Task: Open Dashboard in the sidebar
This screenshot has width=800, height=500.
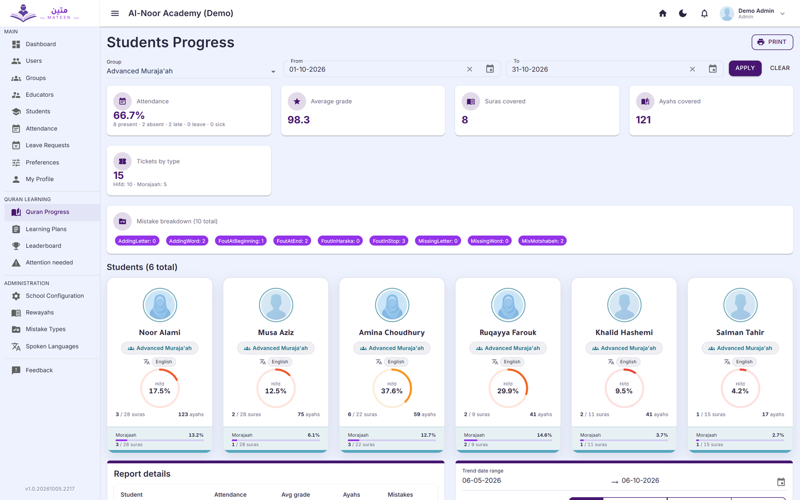Action: (x=50, y=44)
